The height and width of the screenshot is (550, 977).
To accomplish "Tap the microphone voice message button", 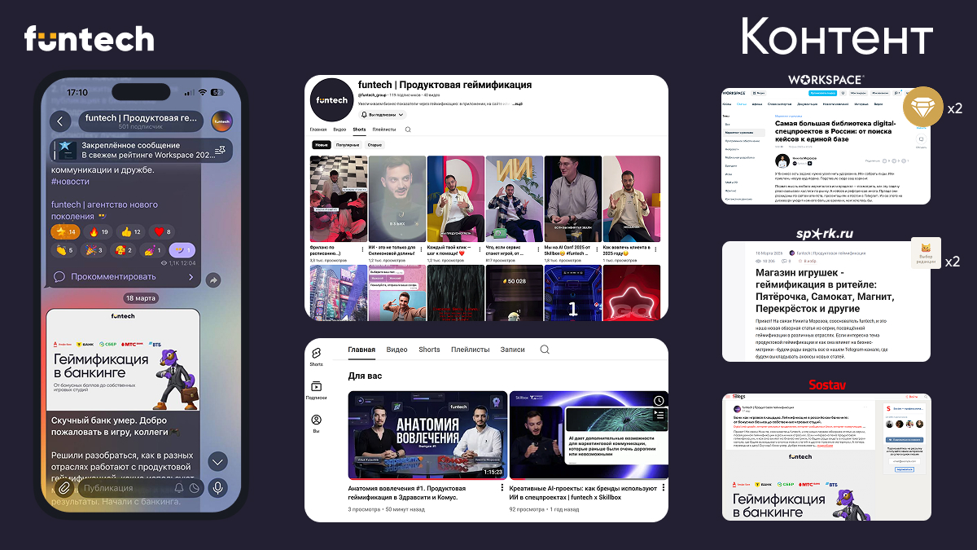I will [217, 487].
